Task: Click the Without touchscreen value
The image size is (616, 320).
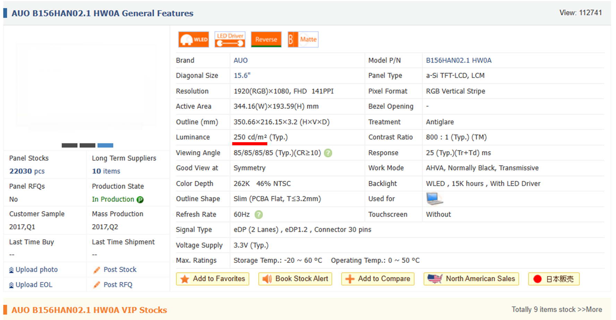Action: pyautogui.click(x=438, y=214)
